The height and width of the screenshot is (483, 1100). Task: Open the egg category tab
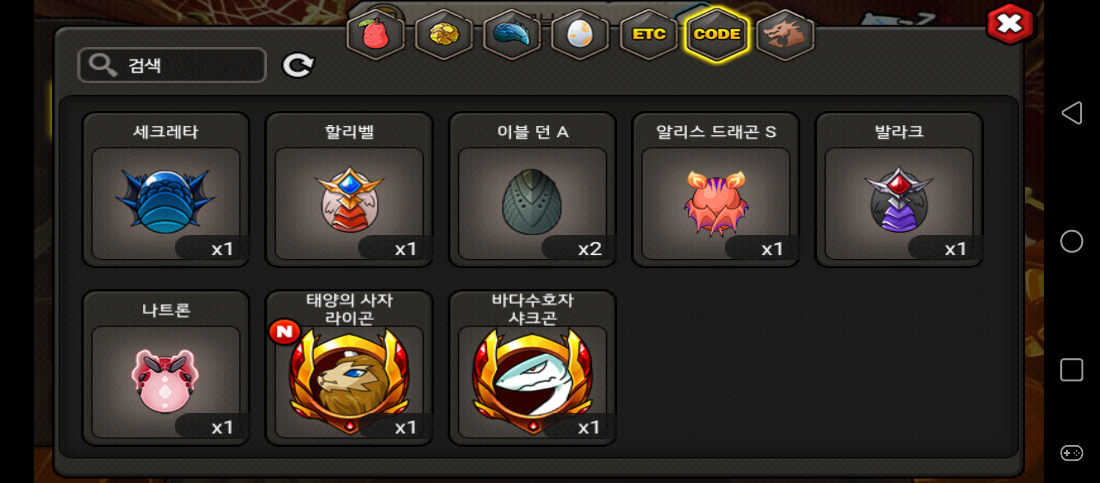point(580,35)
